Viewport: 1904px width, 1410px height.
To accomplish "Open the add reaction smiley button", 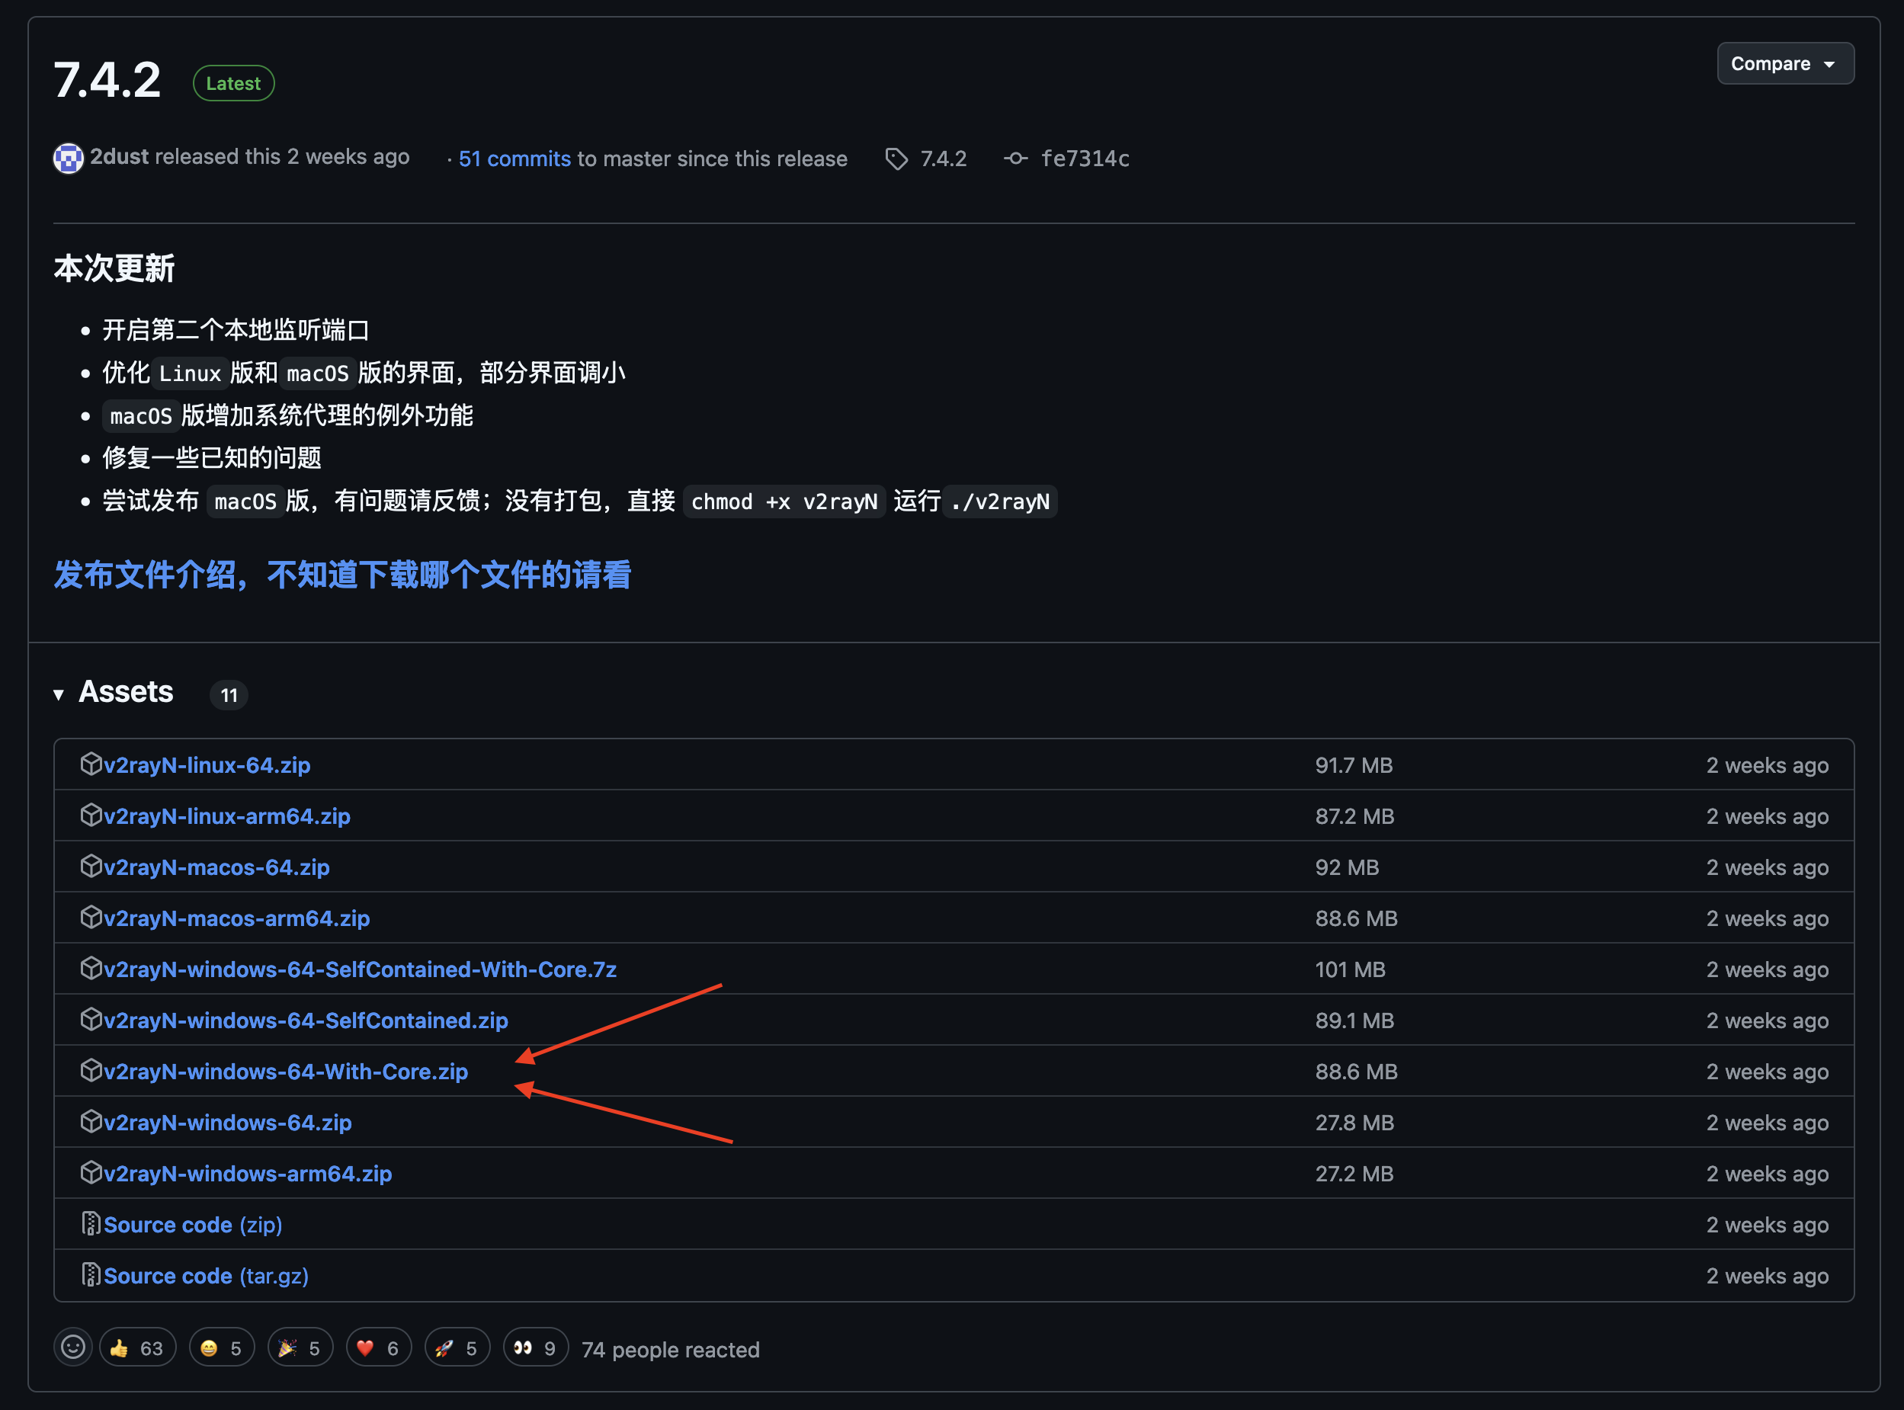I will (72, 1348).
